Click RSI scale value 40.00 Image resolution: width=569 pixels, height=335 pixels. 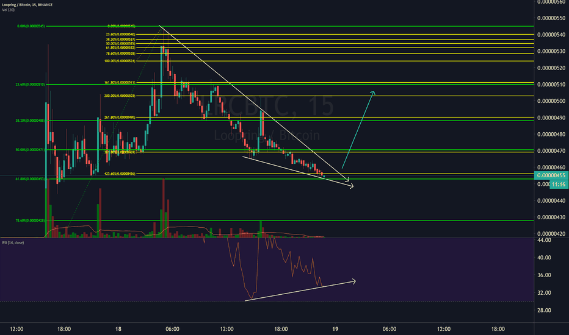coord(544,258)
